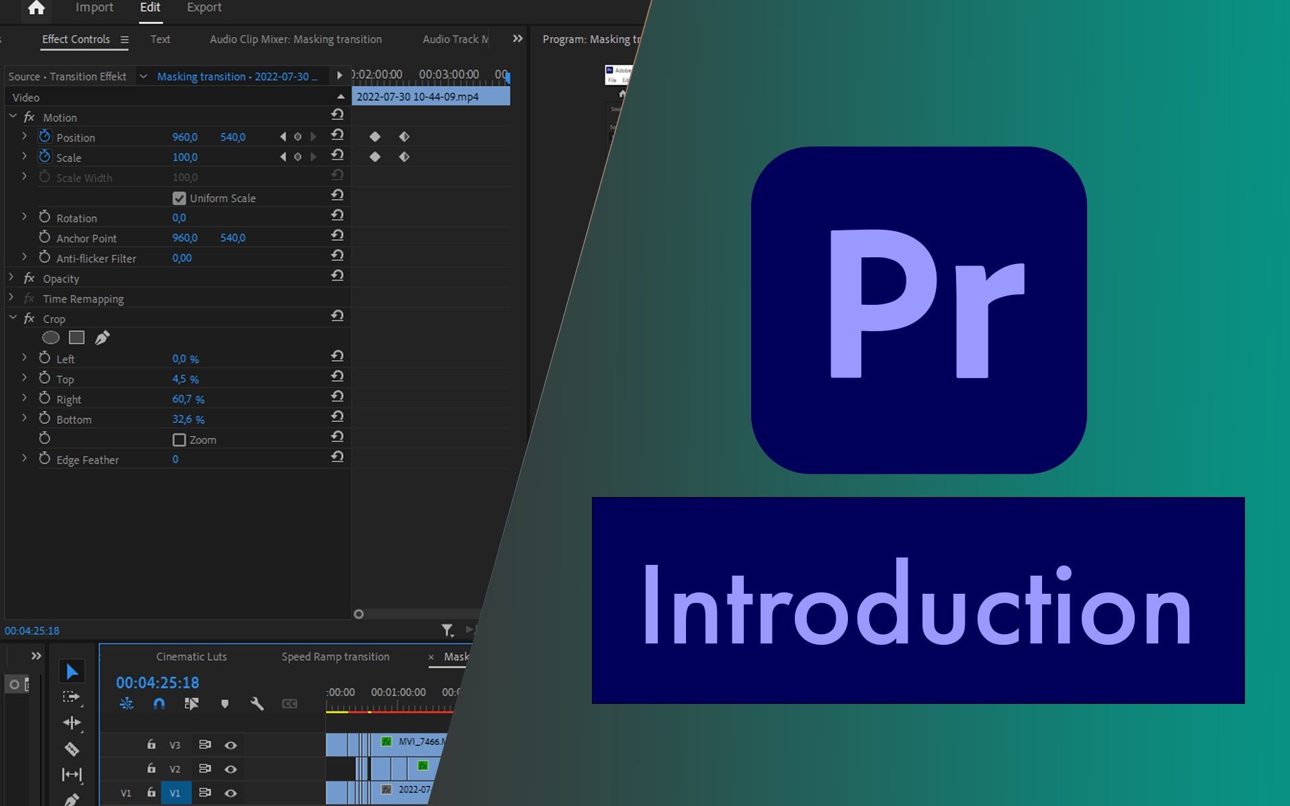This screenshot has width=1290, height=806.
Task: Select the ellipse mask tool under Crop
Action: coord(51,338)
